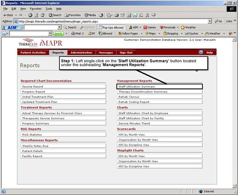Viewport: 238px width, 195px height.
Task: Expand the Maps dropdown arrow
Action: coord(159,34)
